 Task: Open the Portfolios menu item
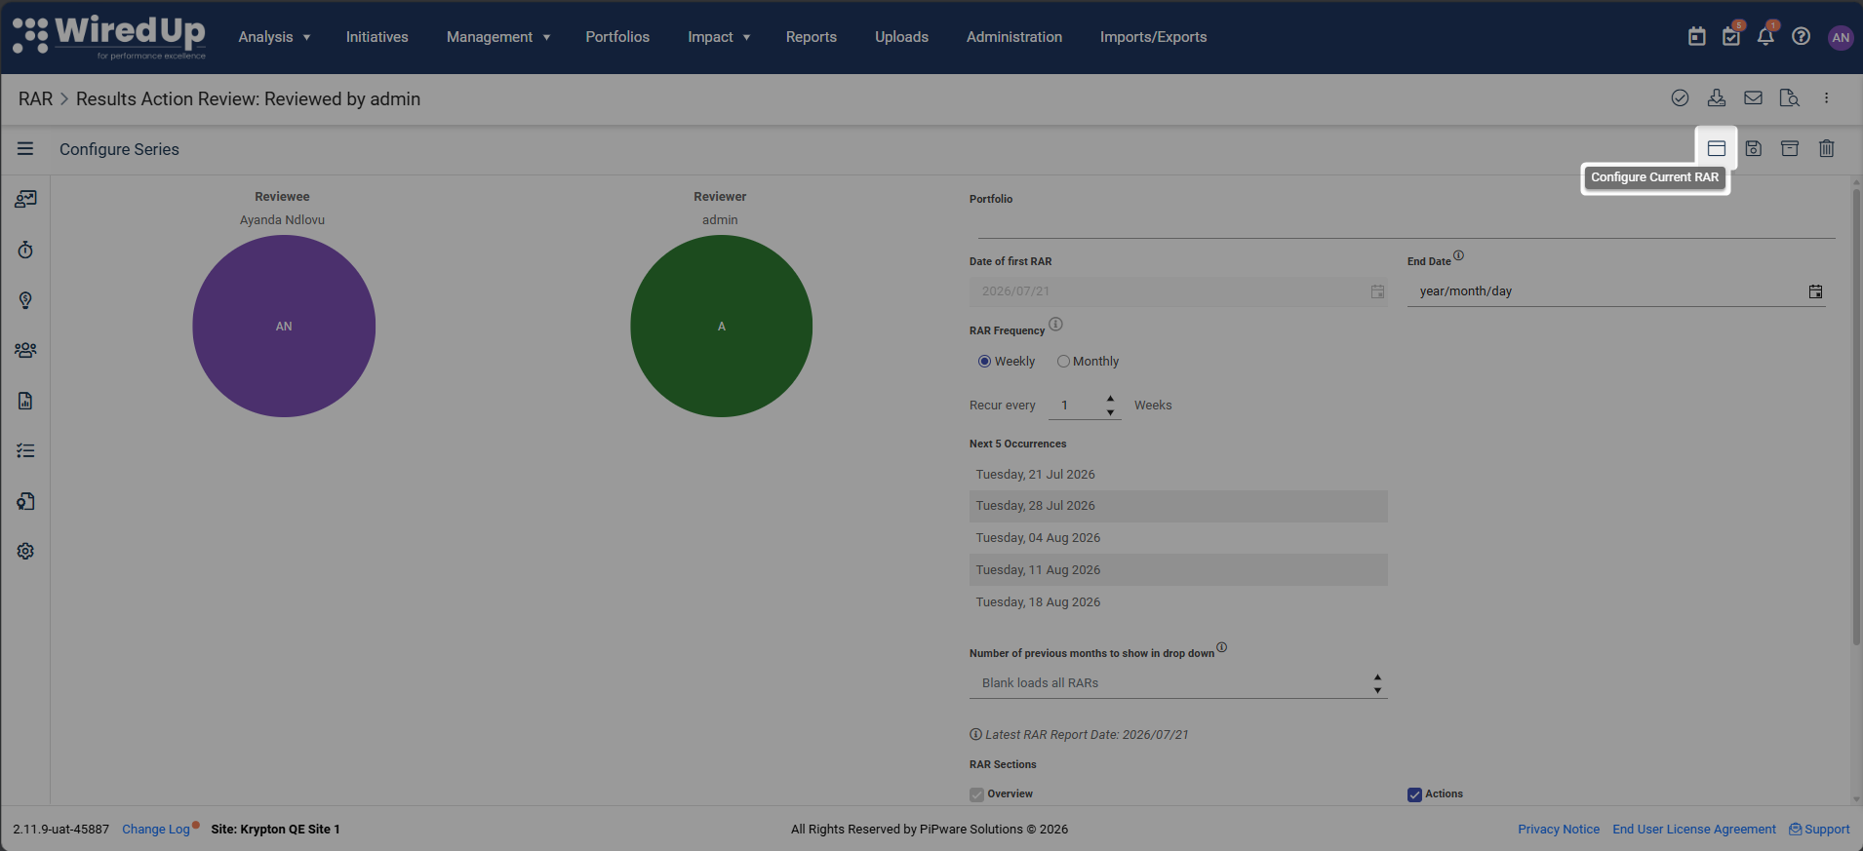point(617,37)
